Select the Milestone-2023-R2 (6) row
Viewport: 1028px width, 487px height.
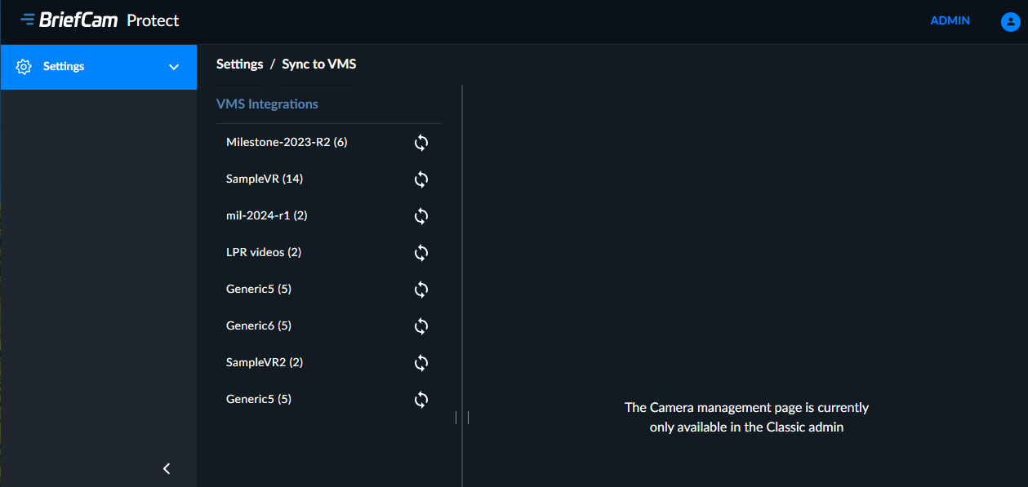tap(329, 143)
